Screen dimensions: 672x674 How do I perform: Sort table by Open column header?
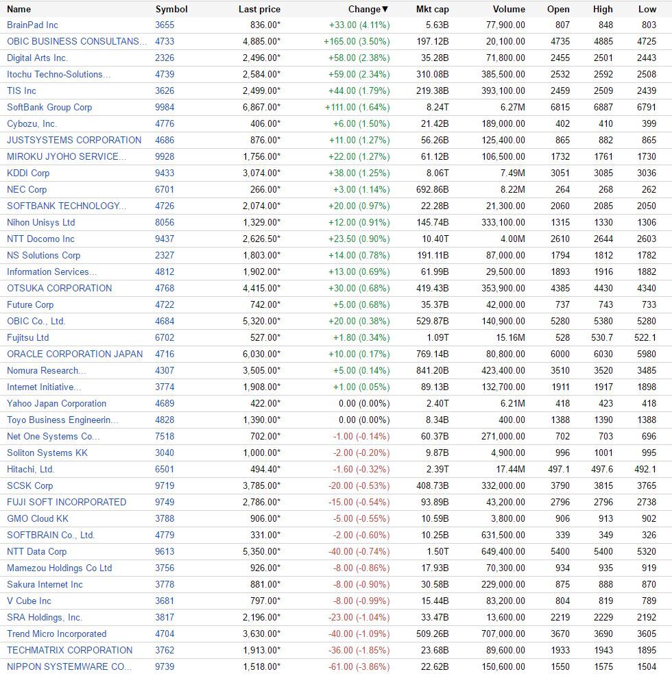click(558, 9)
